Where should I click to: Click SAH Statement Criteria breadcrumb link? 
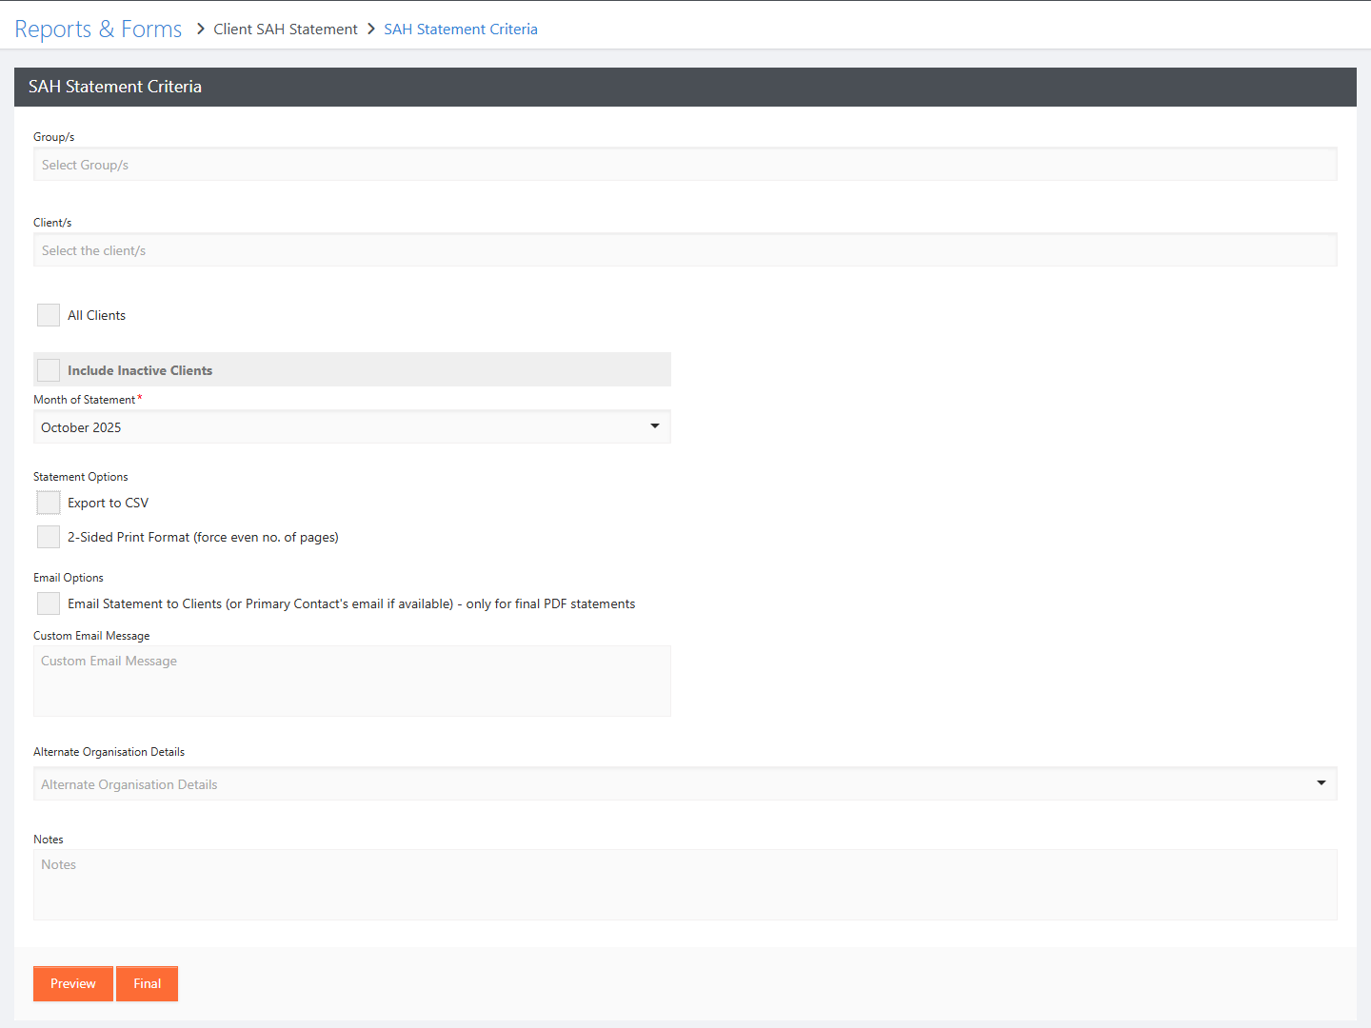point(461,30)
